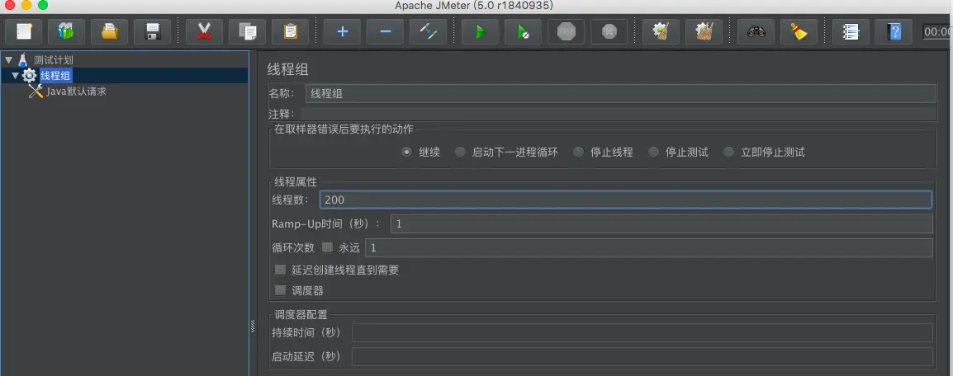Open the Templates toolbar icon
The height and width of the screenshot is (376, 953).
pos(66,31)
